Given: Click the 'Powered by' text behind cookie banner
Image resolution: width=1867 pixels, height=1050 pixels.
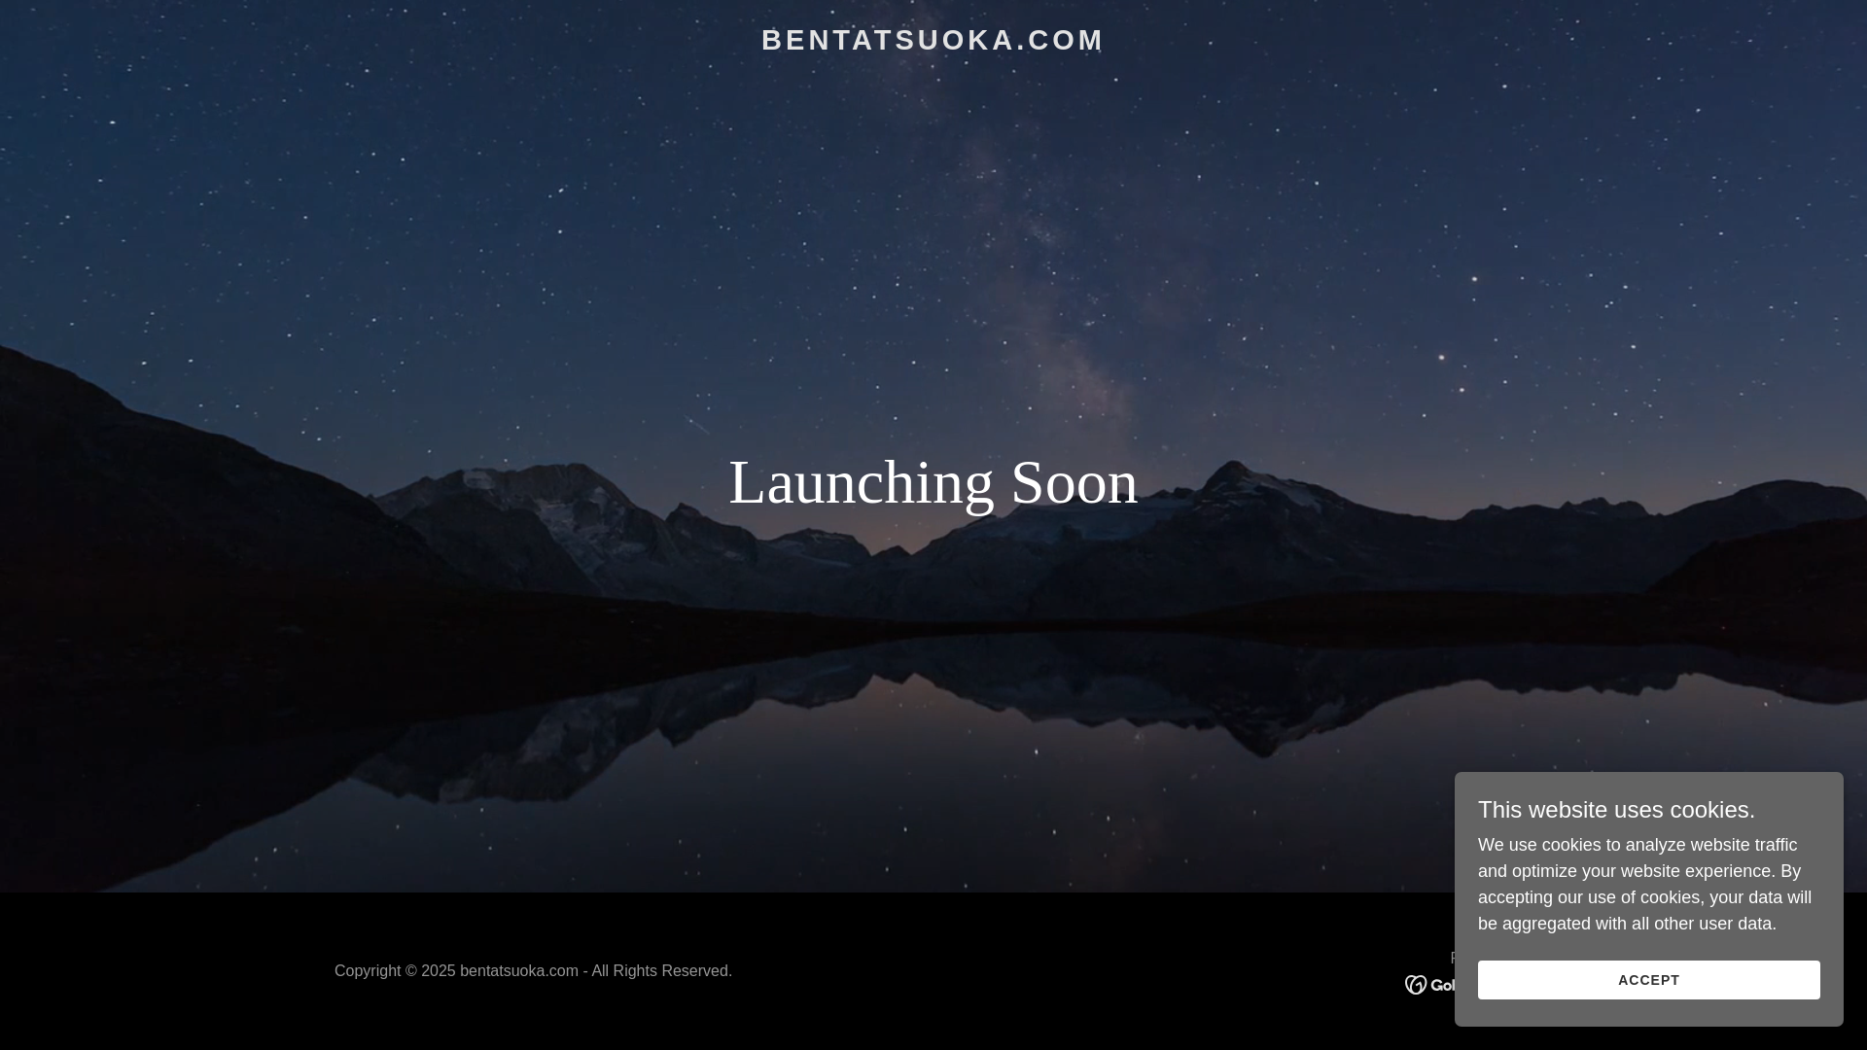Looking at the screenshot, I should (x=1453, y=958).
